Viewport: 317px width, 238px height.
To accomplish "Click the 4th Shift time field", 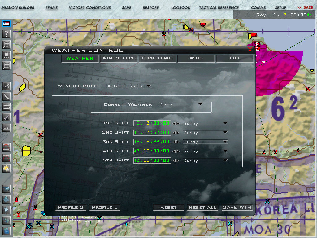I will click(152, 151).
